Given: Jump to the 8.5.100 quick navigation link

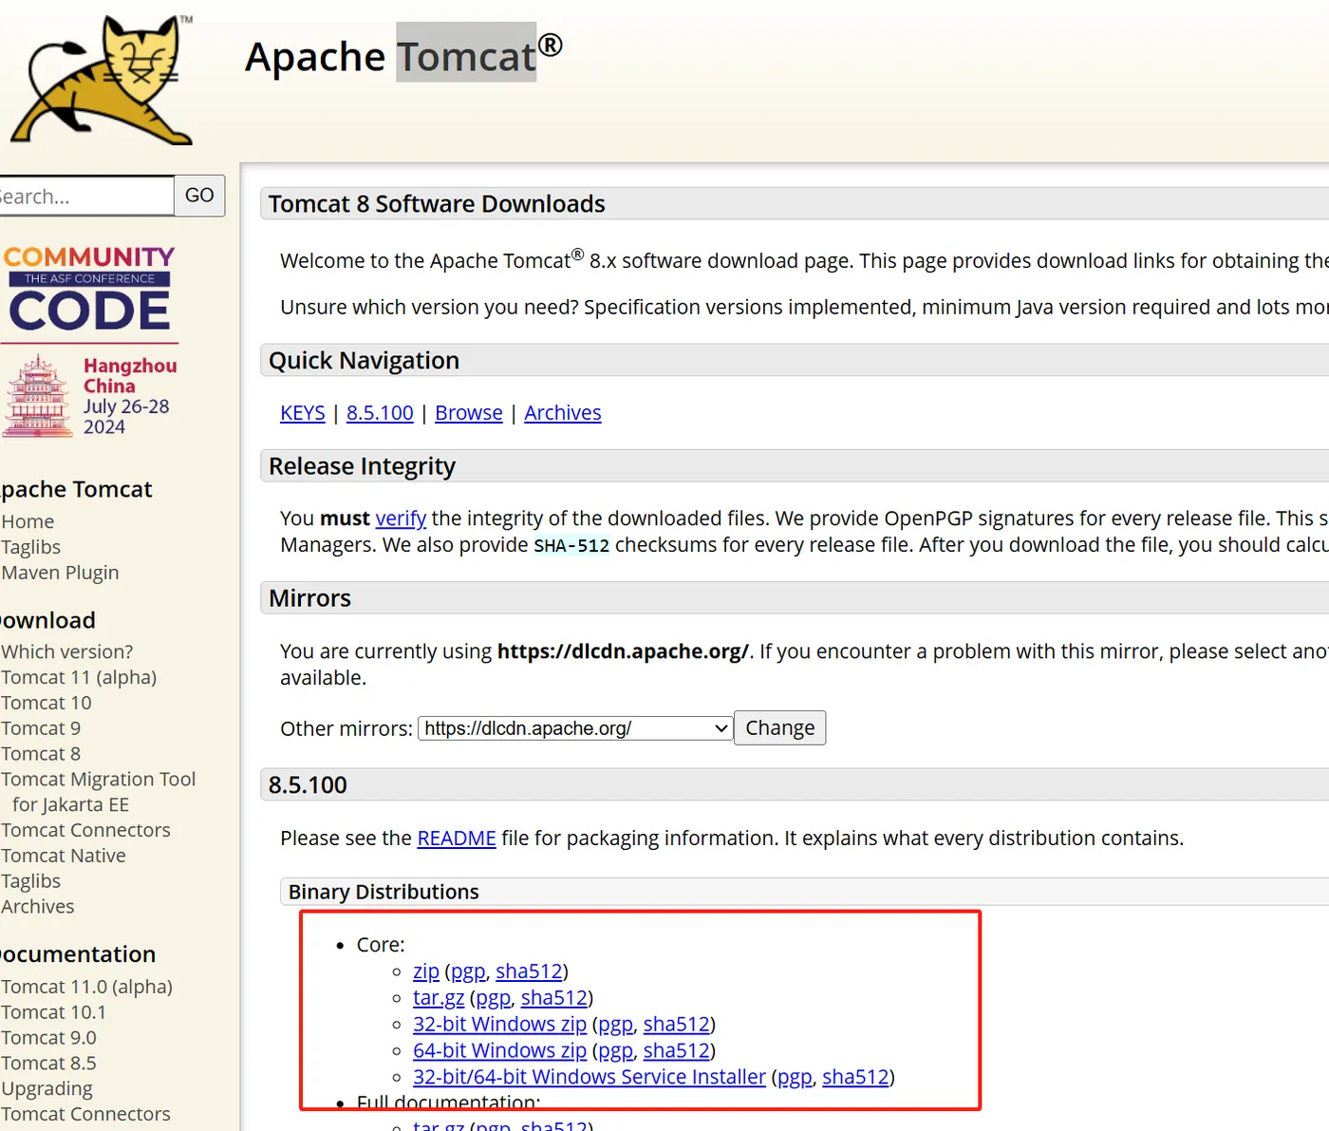Looking at the screenshot, I should [380, 413].
